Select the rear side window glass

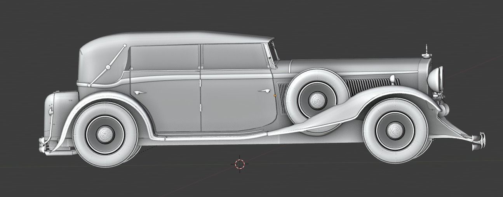[165, 57]
